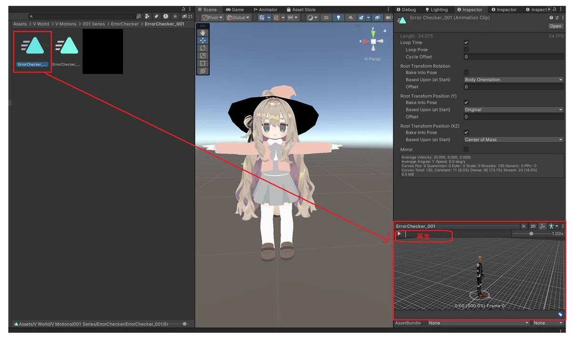Click the scene camera settings icon
572x337 pixels.
388,18
